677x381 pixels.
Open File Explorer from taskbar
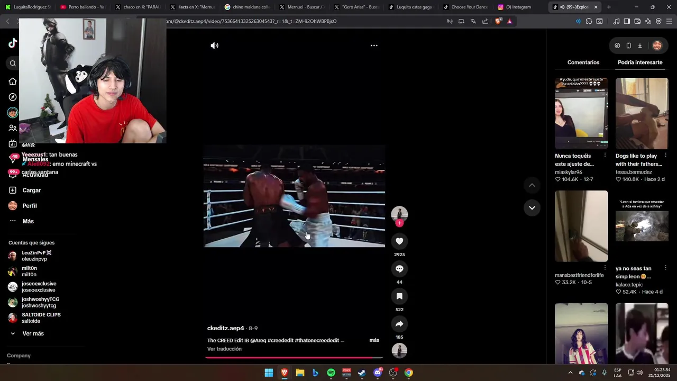click(x=300, y=373)
